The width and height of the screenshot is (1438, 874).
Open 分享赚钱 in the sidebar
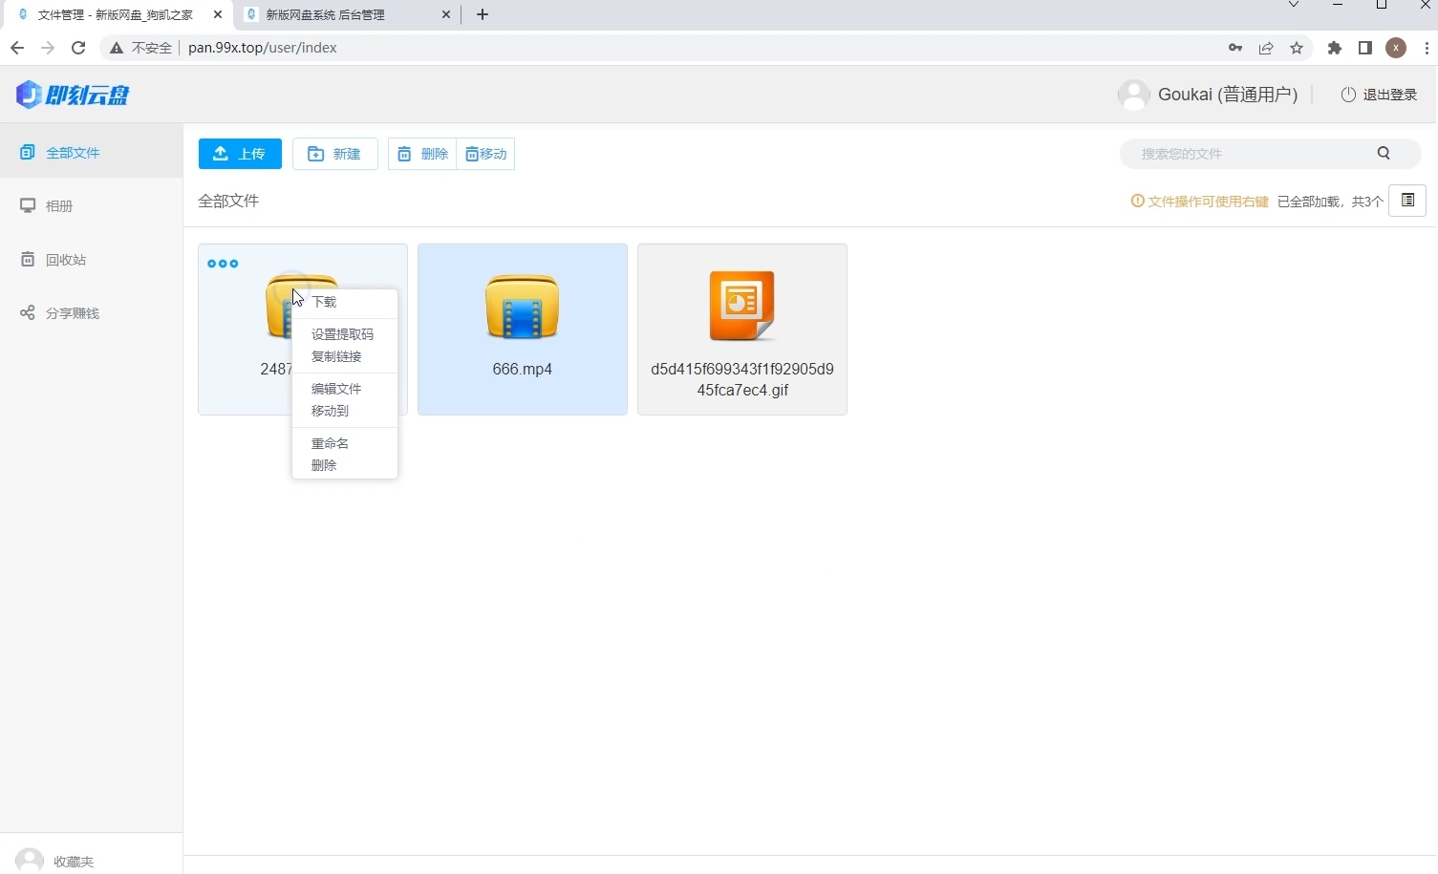91,312
